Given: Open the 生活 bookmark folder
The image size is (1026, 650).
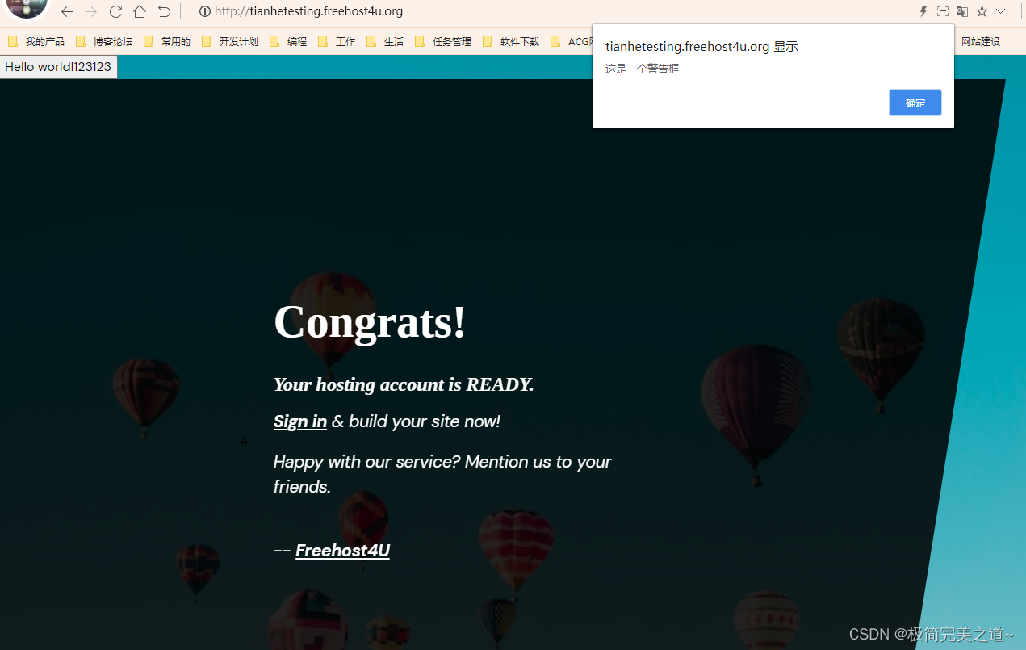Looking at the screenshot, I should click(x=385, y=41).
